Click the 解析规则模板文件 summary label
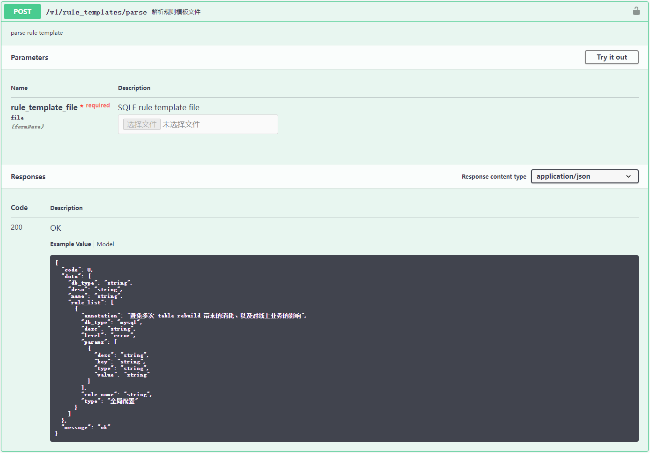Screen dimensions: 650x453 pyautogui.click(x=175, y=11)
